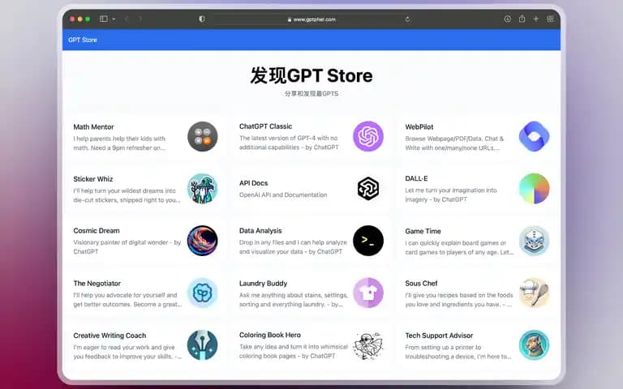Expand the sidebar dropdown chevron

coord(114,19)
